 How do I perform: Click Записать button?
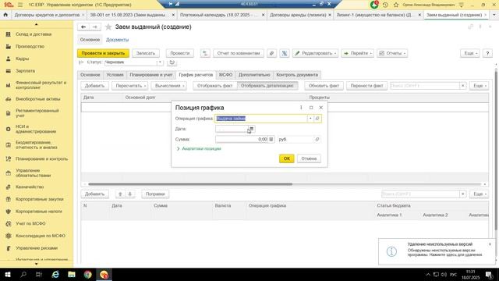(x=146, y=53)
